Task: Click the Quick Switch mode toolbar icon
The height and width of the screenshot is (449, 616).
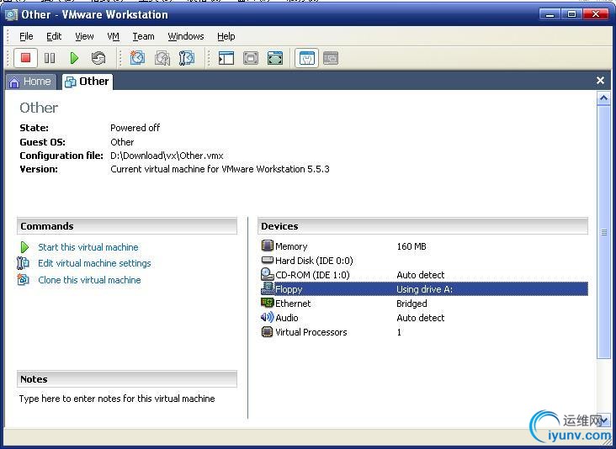Action: 251,59
